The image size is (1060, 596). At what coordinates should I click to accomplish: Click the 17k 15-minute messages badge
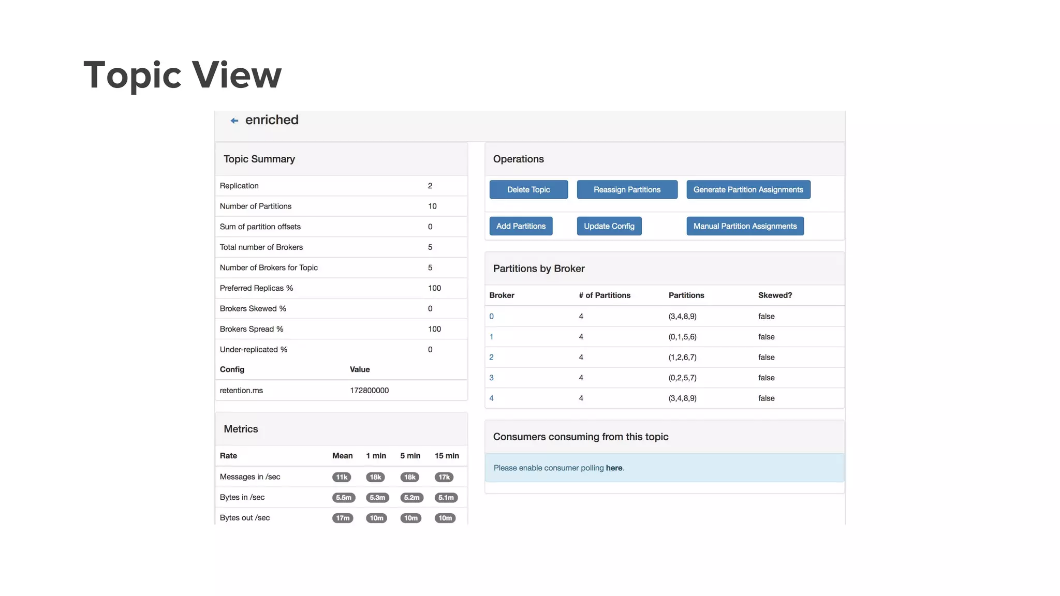(x=444, y=477)
